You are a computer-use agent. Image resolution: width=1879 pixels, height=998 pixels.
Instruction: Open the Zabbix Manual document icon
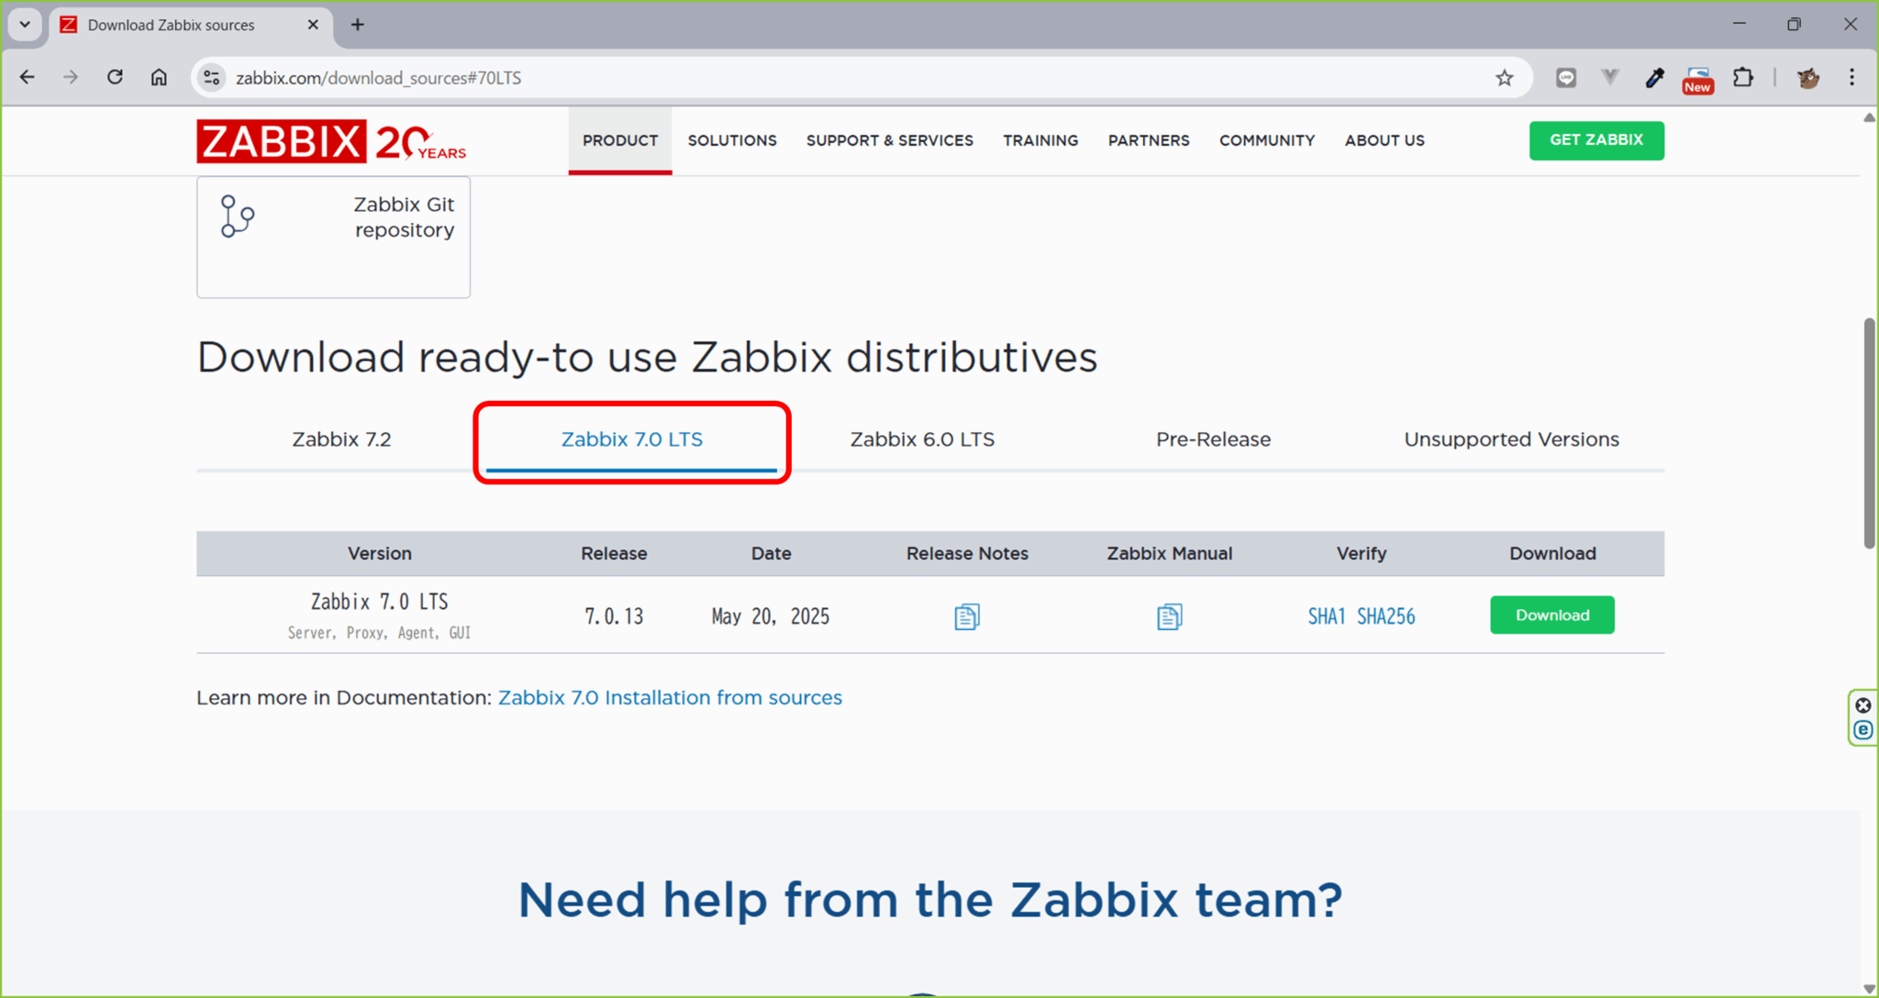1169,615
